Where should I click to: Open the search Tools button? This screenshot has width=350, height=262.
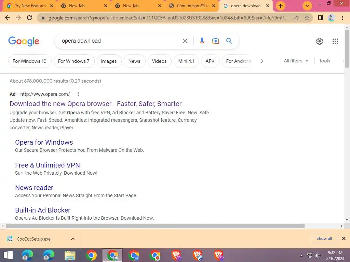point(324,61)
